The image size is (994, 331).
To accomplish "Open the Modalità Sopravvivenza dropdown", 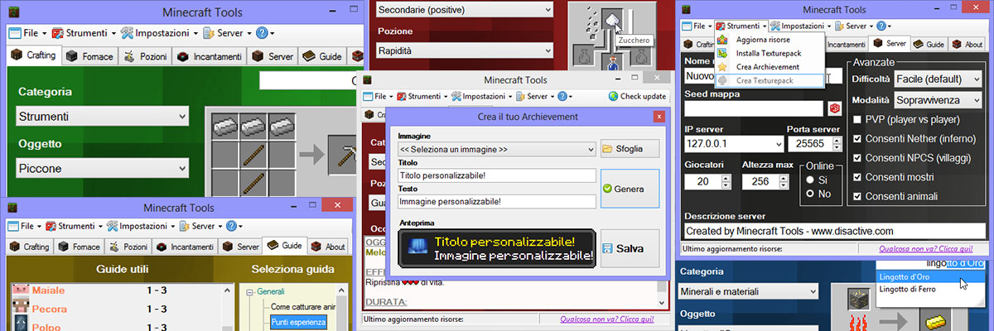I will [x=938, y=100].
